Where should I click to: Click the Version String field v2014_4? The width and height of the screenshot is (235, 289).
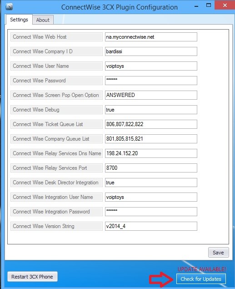pyautogui.click(x=151, y=226)
